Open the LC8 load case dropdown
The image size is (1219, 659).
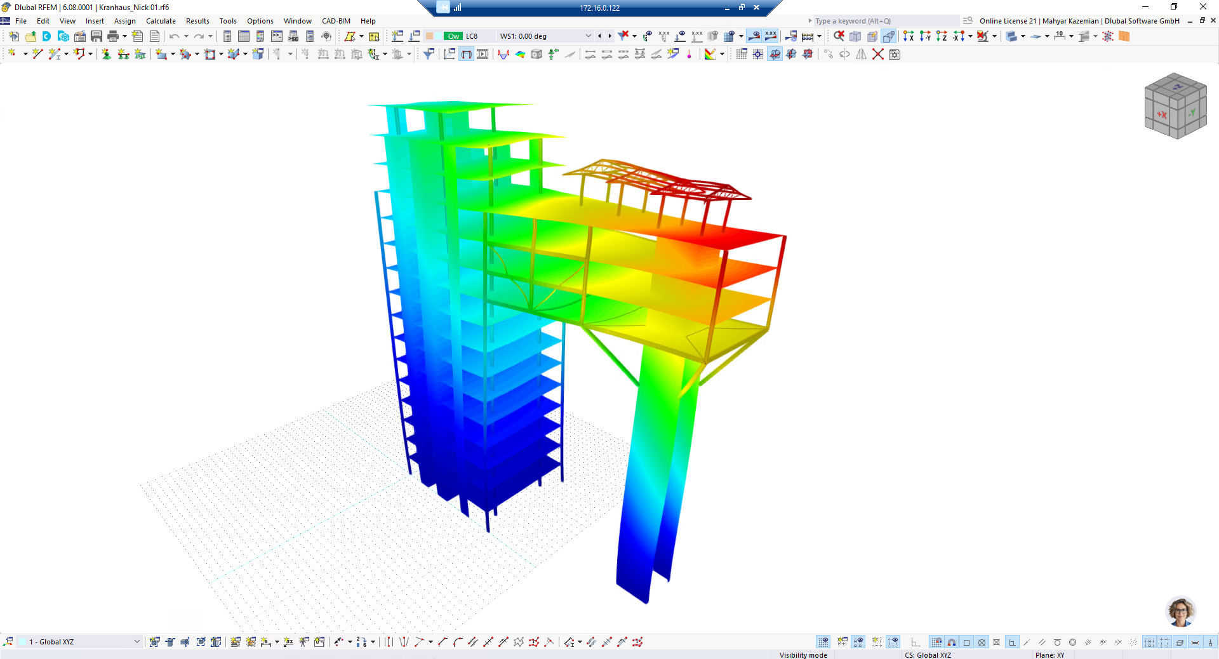[473, 36]
